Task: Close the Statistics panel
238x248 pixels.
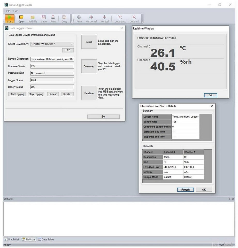Action: point(233,199)
